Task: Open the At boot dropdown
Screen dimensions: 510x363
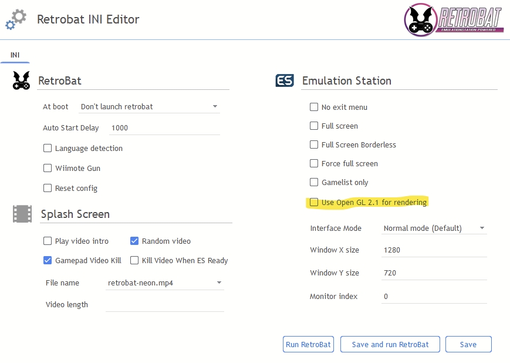Action: 149,107
